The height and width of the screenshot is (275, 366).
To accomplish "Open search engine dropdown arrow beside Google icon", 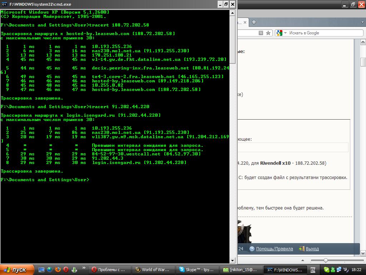I will tap(285, 33).
